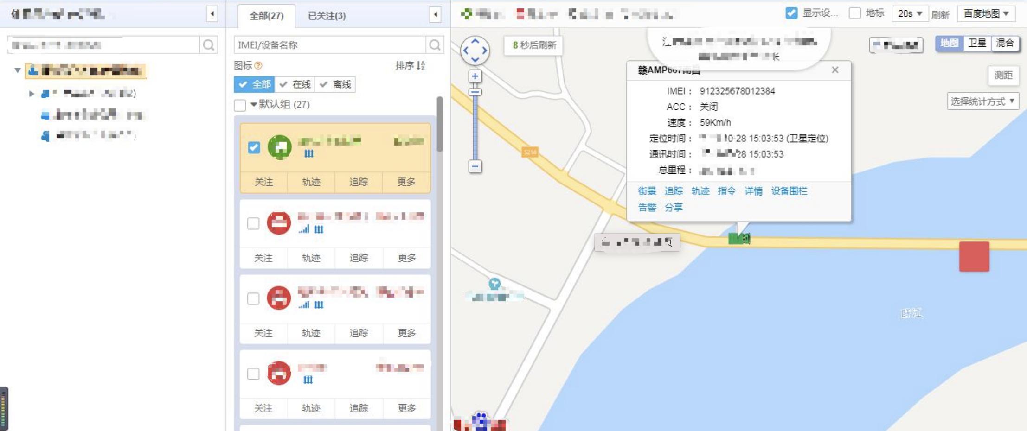The image size is (1027, 431).
Task: Click the magnifier icon in IMEI search box
Action: [435, 44]
